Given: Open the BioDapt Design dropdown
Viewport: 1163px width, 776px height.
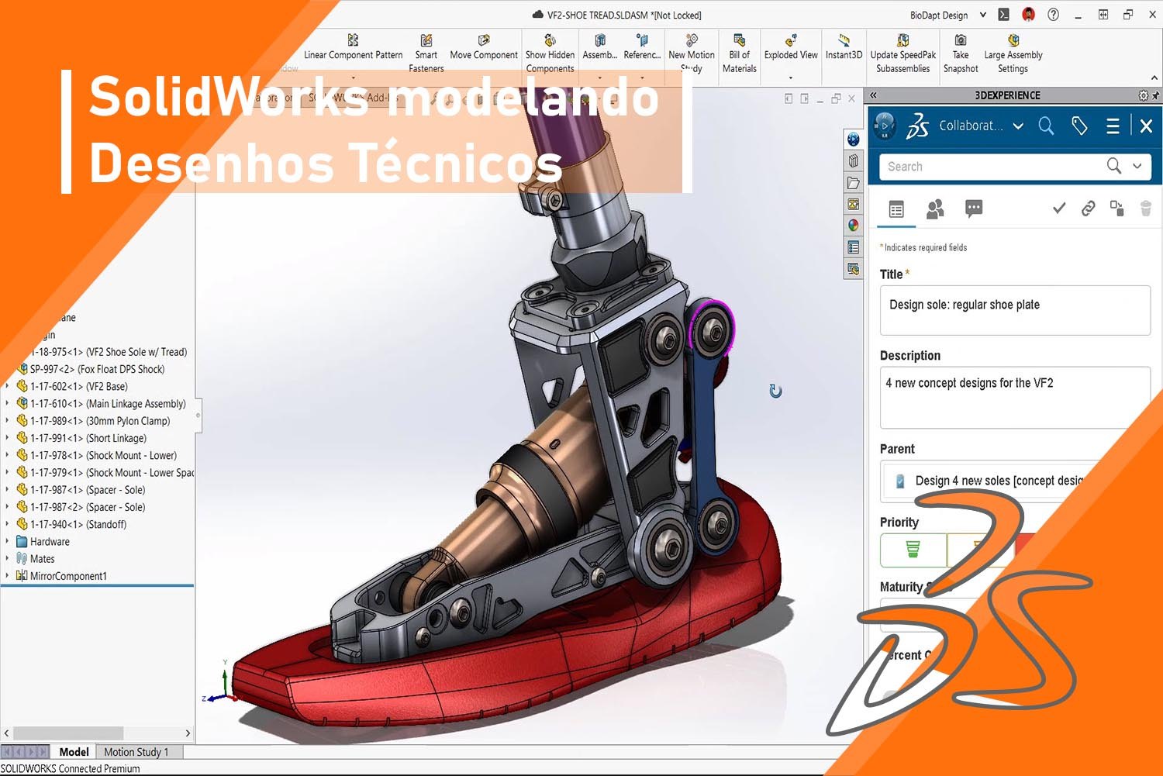Looking at the screenshot, I should pos(983,15).
